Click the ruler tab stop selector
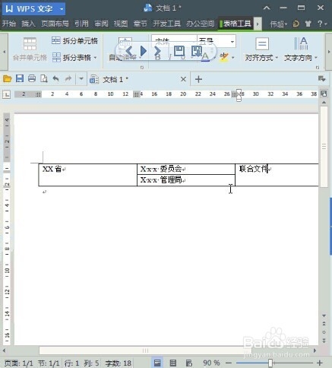This screenshot has width=332, height=368. (6, 94)
